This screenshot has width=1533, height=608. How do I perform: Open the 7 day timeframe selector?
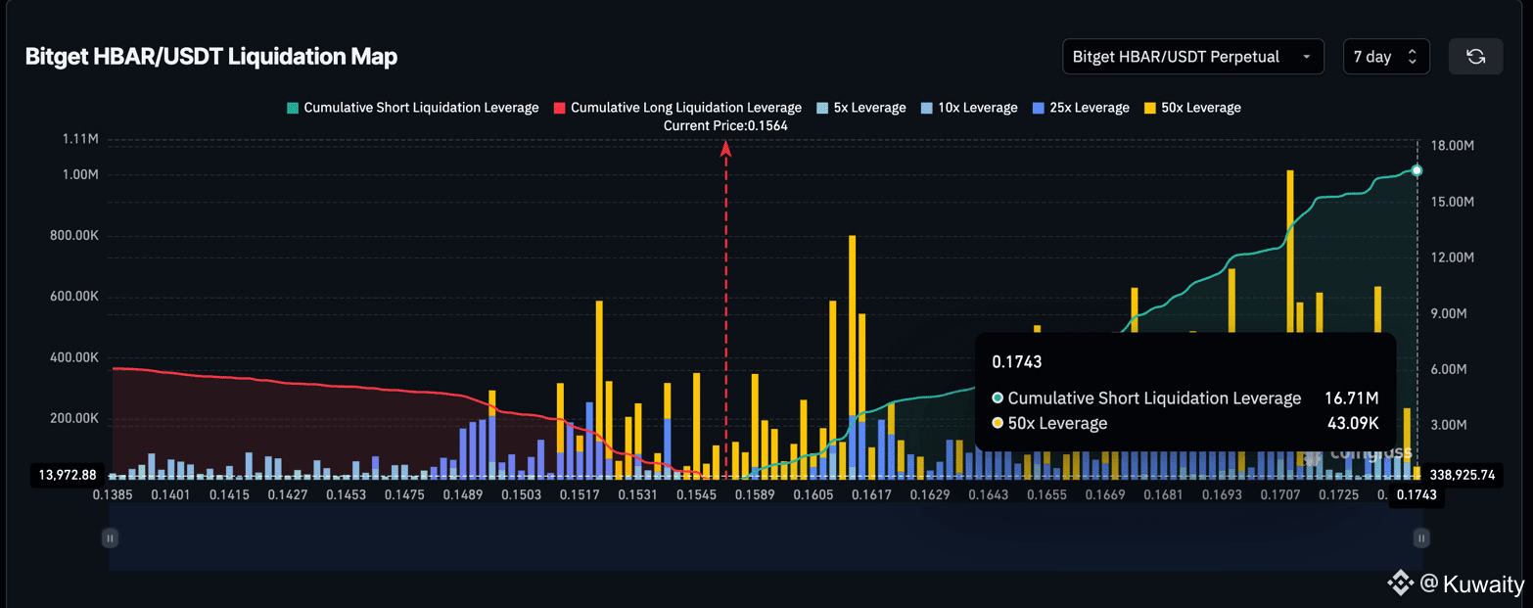pyautogui.click(x=1386, y=57)
